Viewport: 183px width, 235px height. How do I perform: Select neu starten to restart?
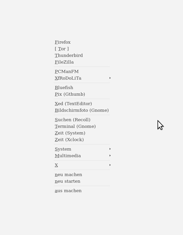(68, 181)
